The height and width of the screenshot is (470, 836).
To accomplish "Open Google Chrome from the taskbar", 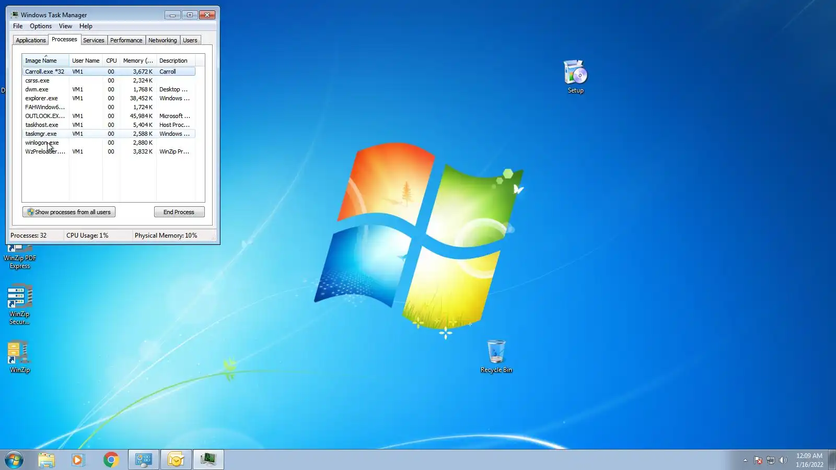I will pos(111,460).
